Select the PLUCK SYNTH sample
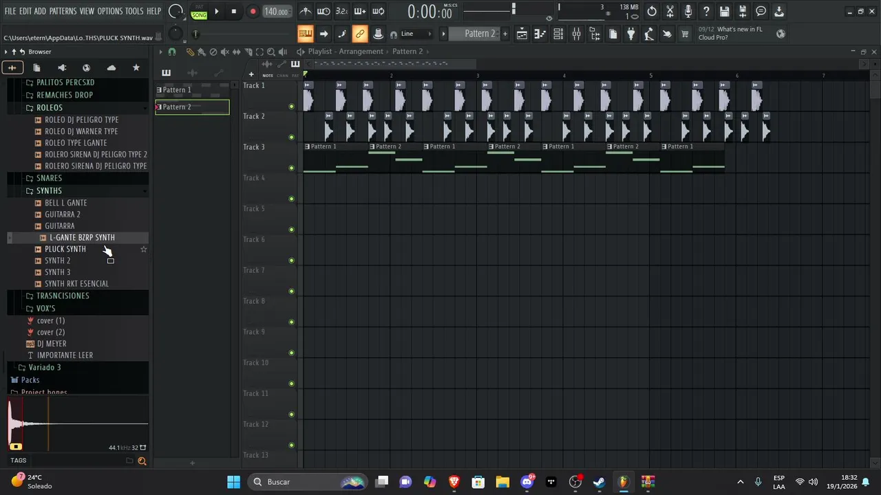The image size is (881, 495). pyautogui.click(x=65, y=249)
